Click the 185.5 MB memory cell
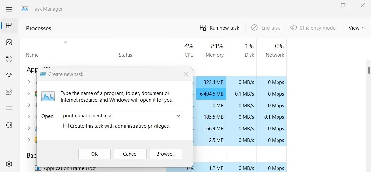This screenshot has height=172, width=371. pos(211,117)
